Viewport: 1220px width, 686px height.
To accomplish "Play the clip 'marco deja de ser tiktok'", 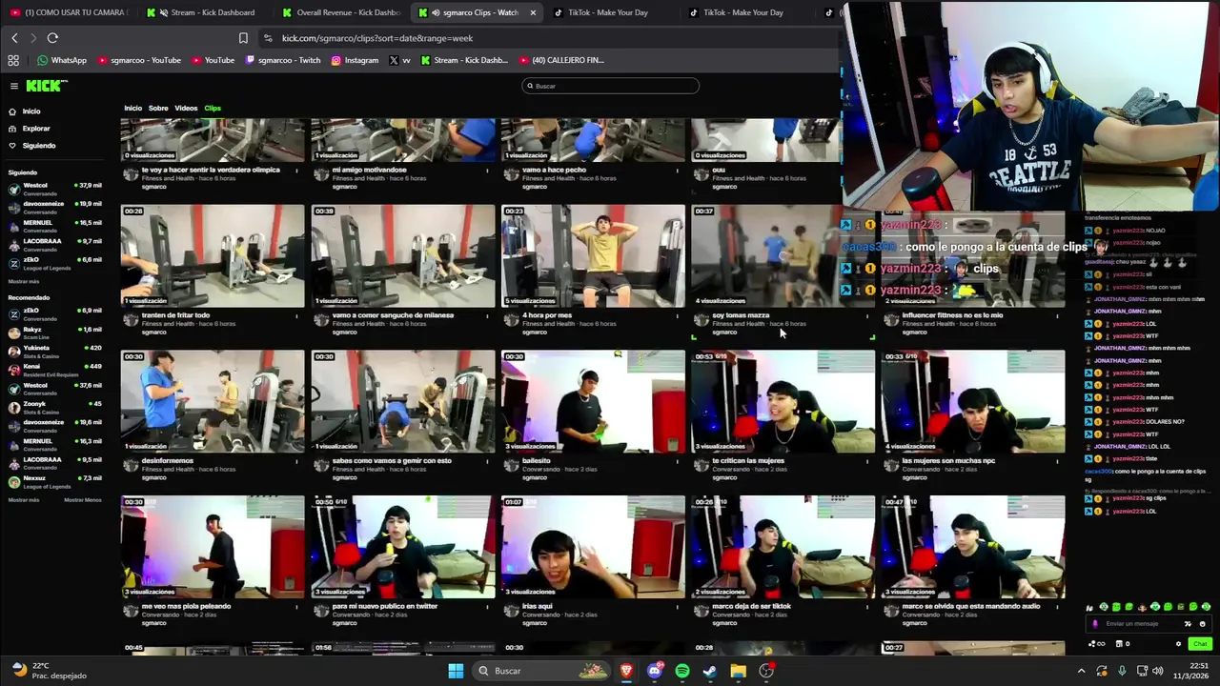I will tap(783, 547).
